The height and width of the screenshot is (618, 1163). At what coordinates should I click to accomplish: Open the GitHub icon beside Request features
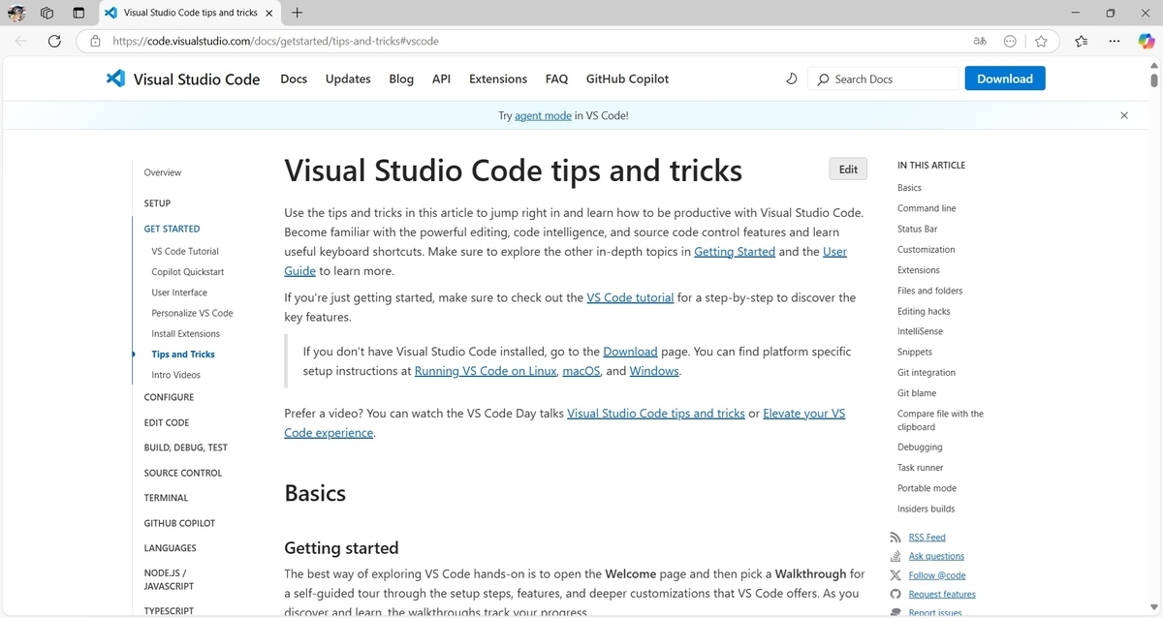896,595
